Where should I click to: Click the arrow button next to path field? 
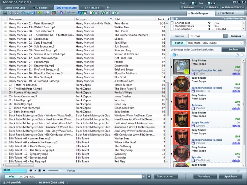pyautogui.click(x=149, y=176)
